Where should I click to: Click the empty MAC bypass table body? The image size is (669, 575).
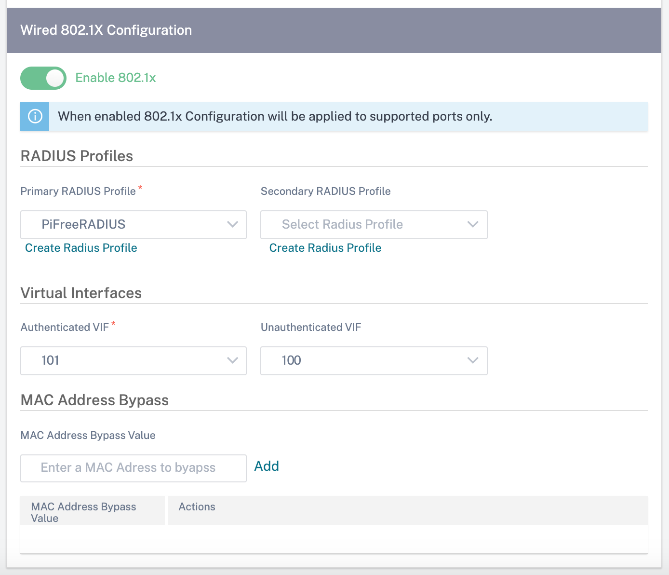click(334, 539)
